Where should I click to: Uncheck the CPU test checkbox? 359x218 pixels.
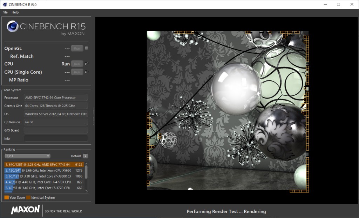point(87,64)
